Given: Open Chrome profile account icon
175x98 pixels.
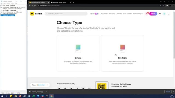Looking at the screenshot, I should coord(170,5).
